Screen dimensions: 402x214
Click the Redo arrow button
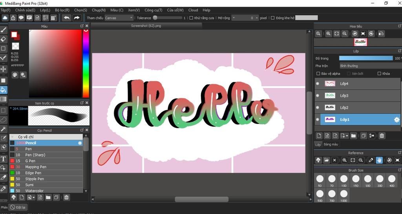click(x=77, y=18)
